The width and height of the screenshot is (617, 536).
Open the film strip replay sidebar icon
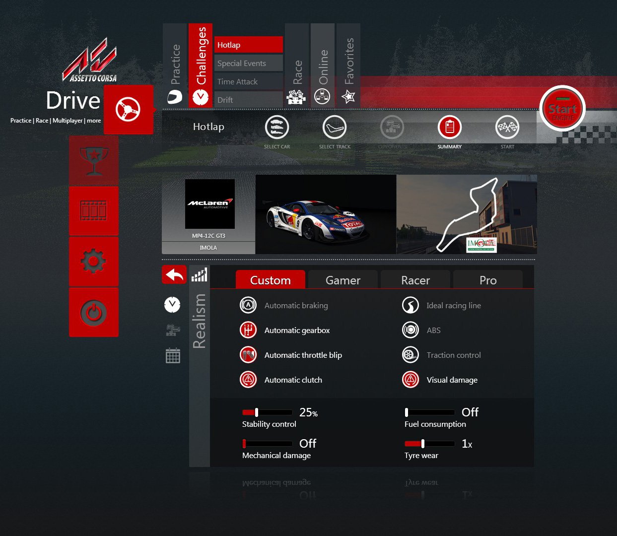94,211
